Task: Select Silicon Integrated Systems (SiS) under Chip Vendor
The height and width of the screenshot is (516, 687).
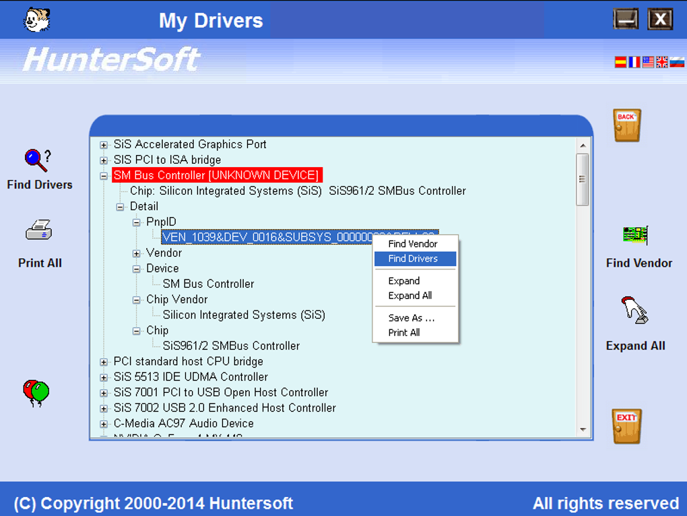Action: pyautogui.click(x=244, y=315)
